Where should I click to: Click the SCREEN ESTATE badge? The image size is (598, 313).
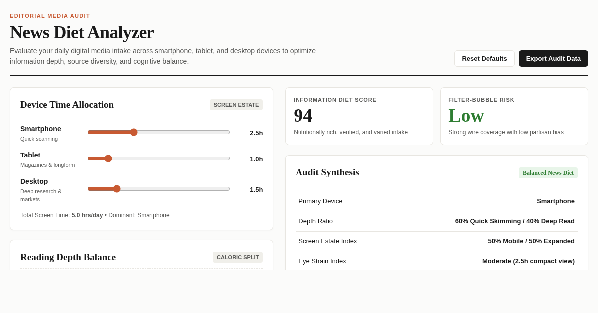pyautogui.click(x=236, y=105)
